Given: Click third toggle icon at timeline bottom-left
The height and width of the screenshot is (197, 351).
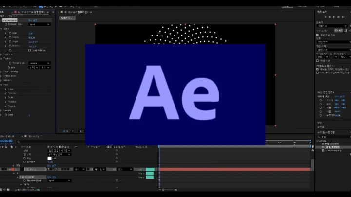Looking at the screenshot, I should tap(8, 190).
